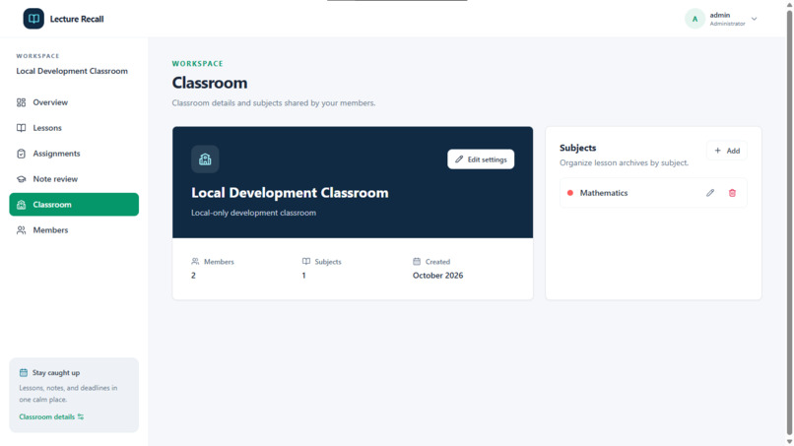Screen dimensions: 794x446
Task: Click the Lecture Recall book logo icon
Action: [x=33, y=19]
